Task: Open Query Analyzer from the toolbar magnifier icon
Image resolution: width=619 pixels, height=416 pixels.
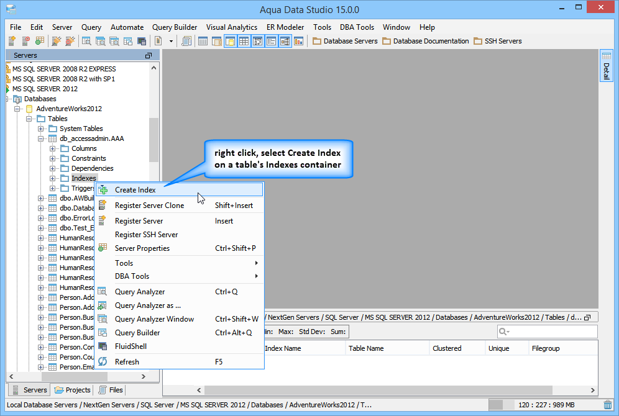Action: click(86, 40)
